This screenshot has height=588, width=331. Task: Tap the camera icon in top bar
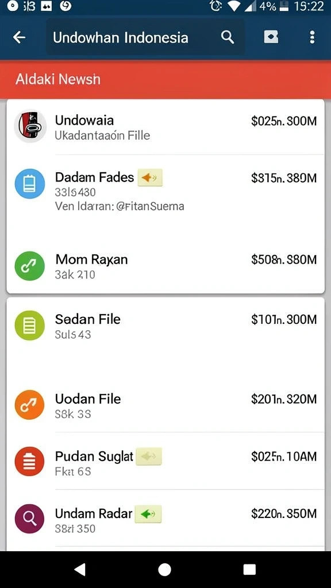click(271, 37)
